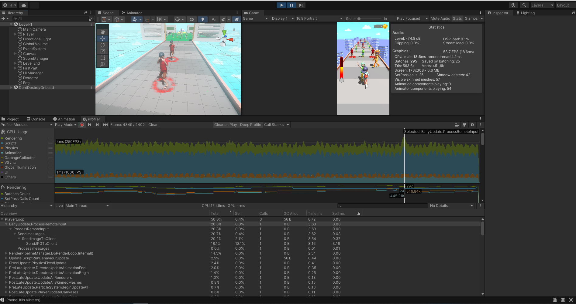Click the shaded draw mode sphere icon

click(x=178, y=19)
